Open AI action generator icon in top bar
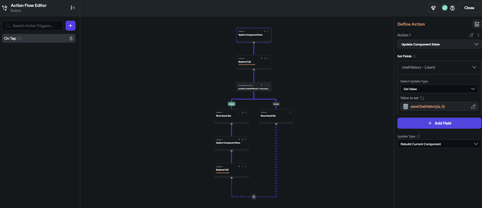 click(x=433, y=8)
